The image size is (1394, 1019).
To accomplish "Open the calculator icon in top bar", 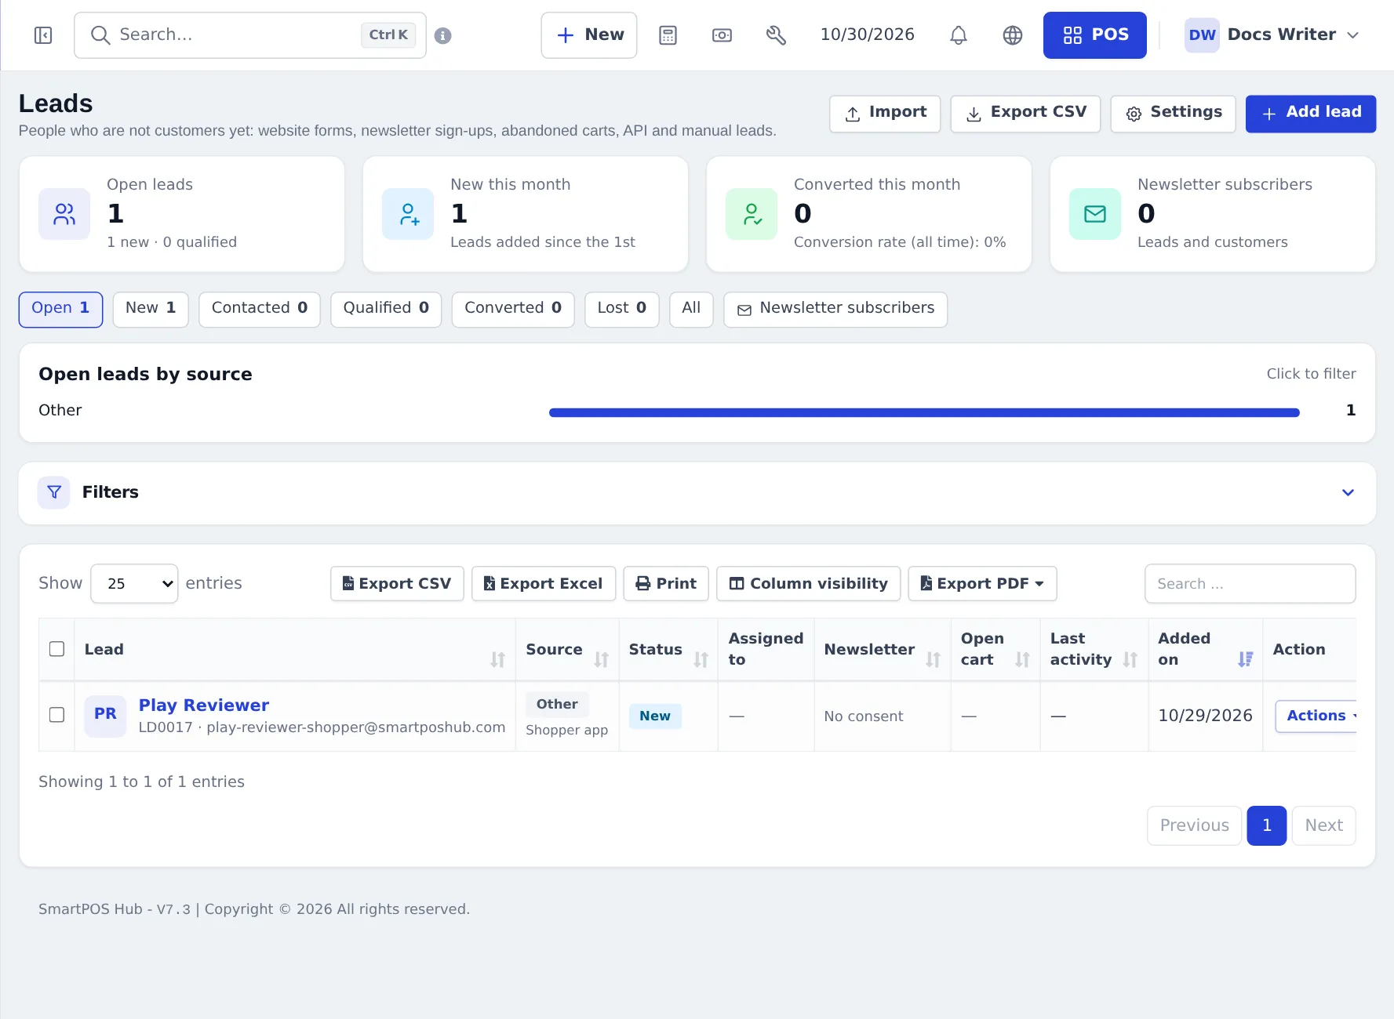I will point(668,35).
